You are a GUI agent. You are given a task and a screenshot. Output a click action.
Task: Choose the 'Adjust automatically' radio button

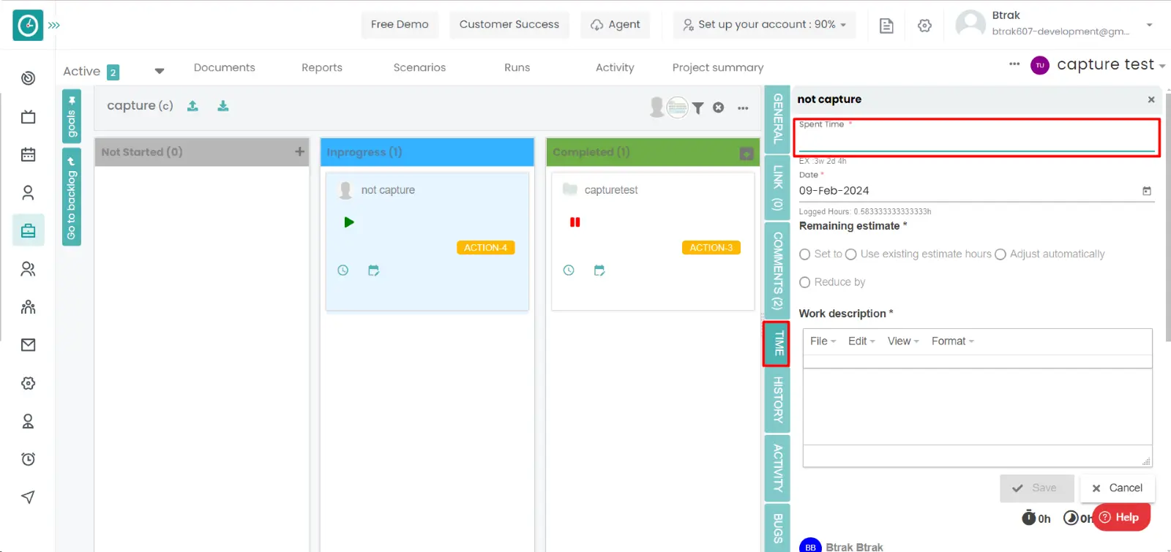[x=1000, y=254]
